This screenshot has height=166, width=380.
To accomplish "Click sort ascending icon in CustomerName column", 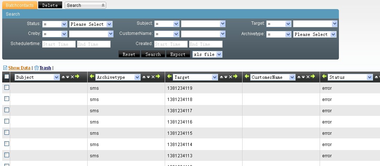I will [299, 77].
